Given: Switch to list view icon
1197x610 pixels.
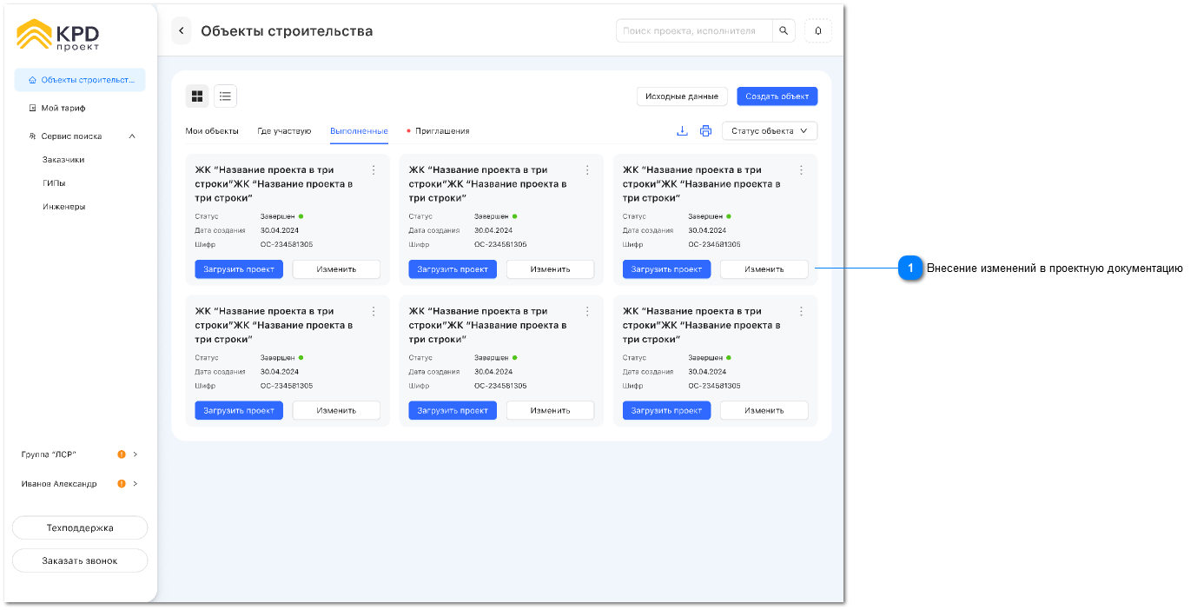Looking at the screenshot, I should tap(225, 96).
